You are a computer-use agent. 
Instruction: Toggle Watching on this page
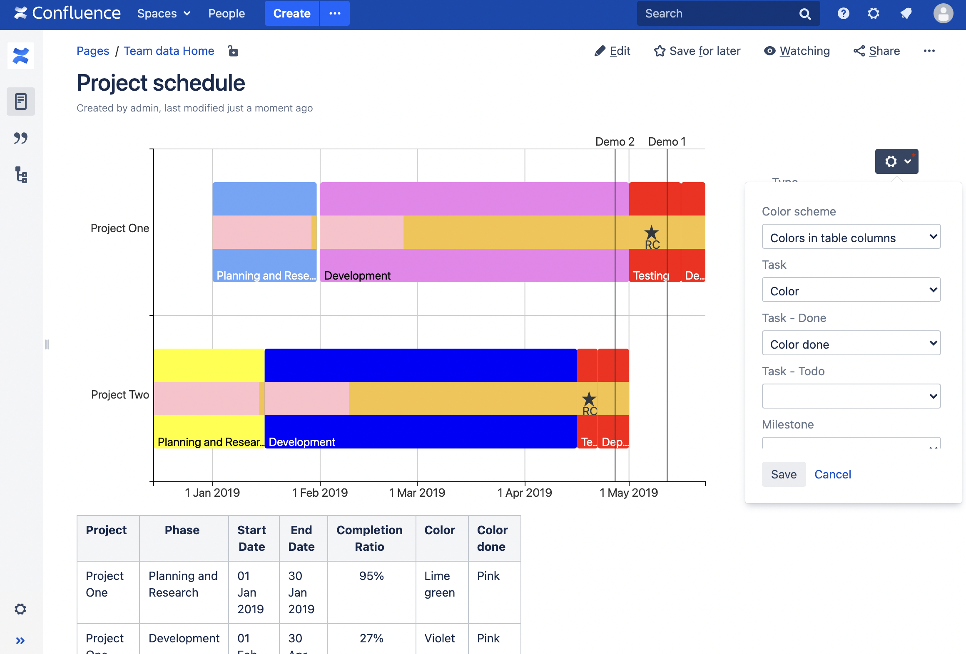pyautogui.click(x=796, y=51)
